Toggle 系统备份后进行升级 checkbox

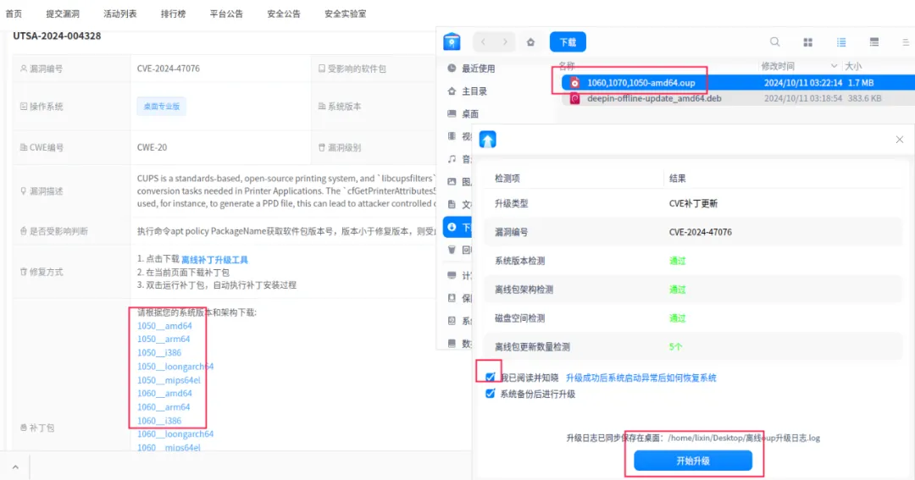[491, 394]
